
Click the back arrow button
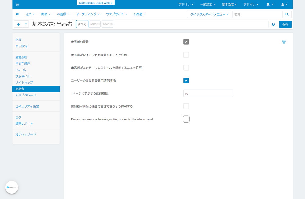19,24
